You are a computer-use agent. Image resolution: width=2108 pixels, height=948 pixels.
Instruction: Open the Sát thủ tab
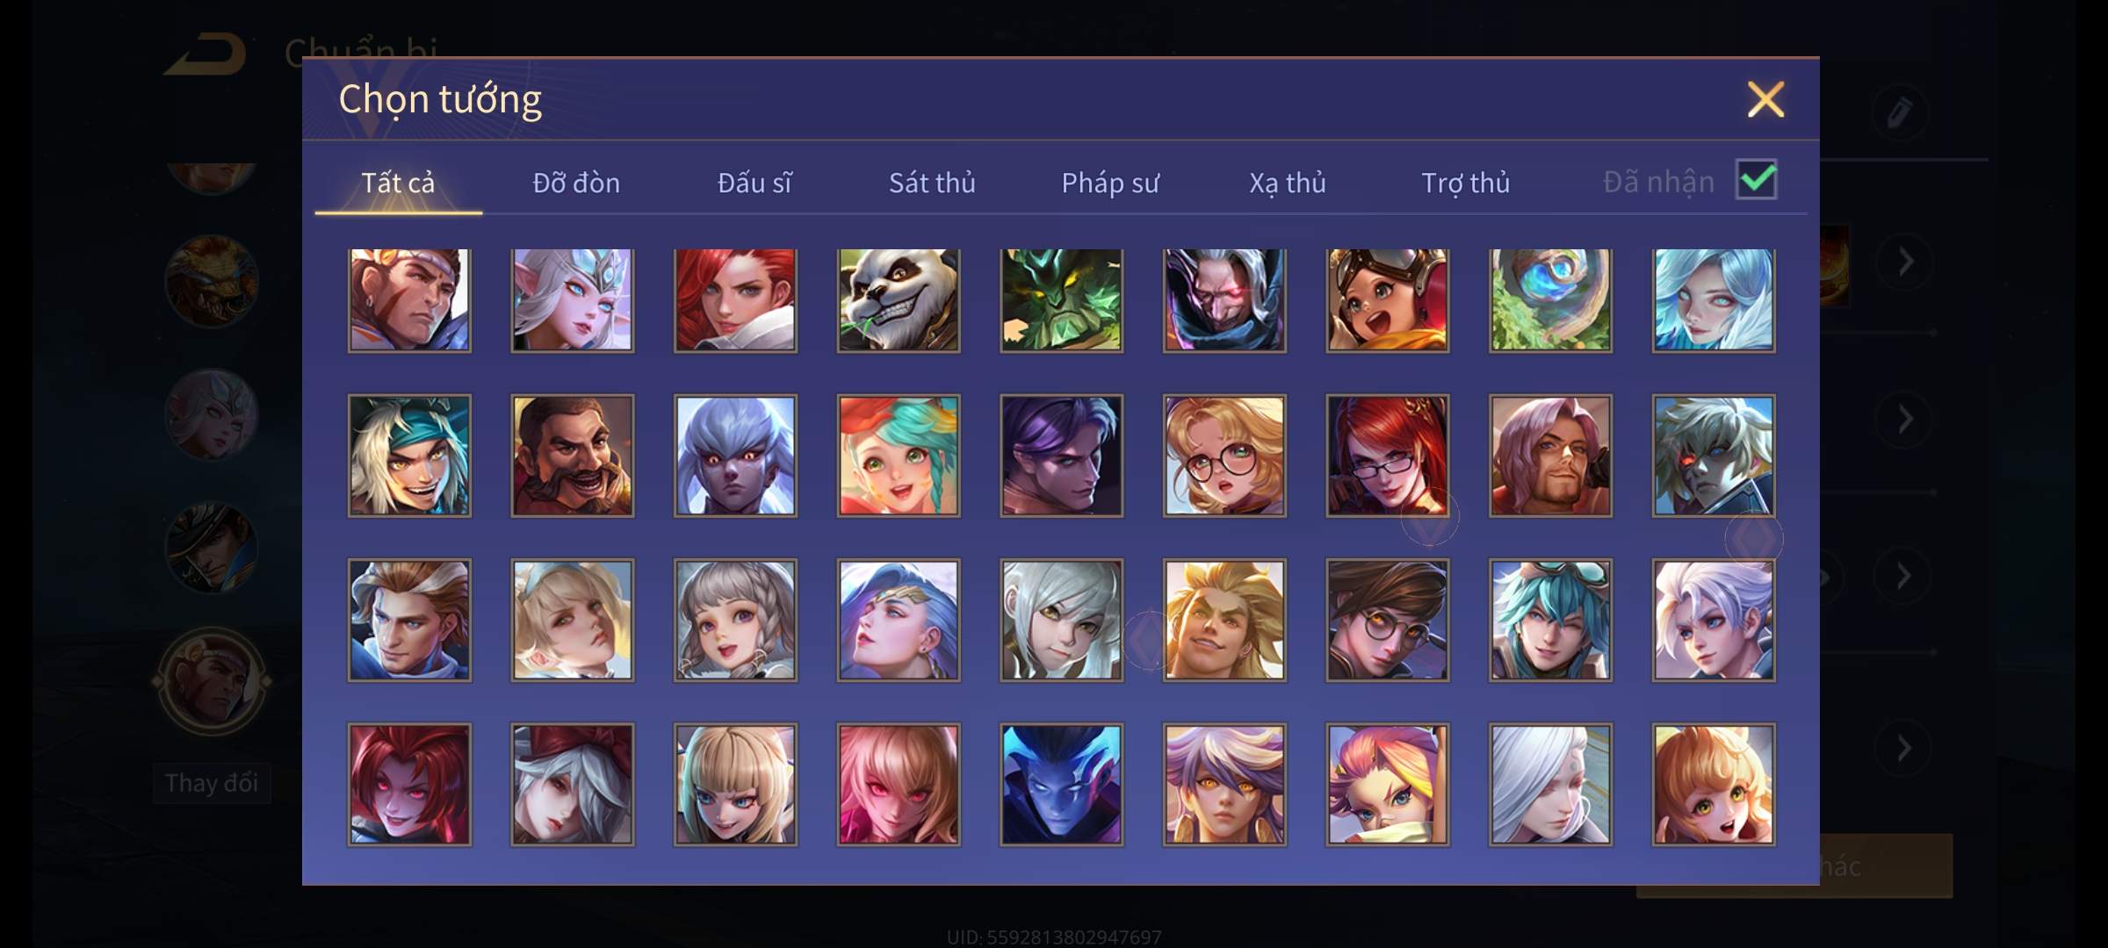[x=932, y=183]
